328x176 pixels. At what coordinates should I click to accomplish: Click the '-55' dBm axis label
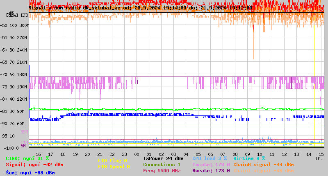(x=3, y=38)
